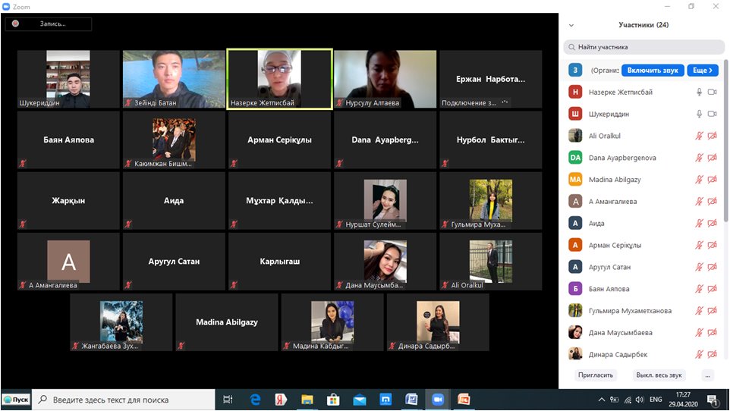Click the muted microphone icon for Баян Аяпова

(699, 289)
